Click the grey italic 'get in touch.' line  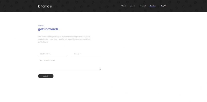pyautogui.click(x=43, y=42)
